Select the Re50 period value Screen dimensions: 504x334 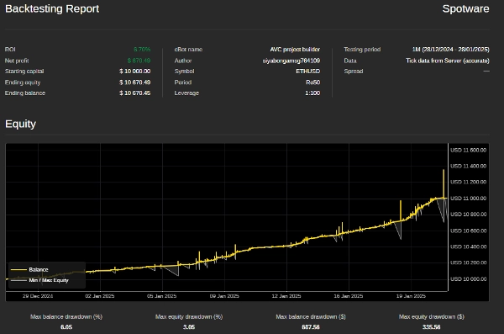(313, 82)
